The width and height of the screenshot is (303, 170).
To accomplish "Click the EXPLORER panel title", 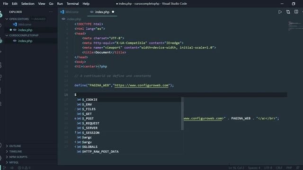I will 16,12.
